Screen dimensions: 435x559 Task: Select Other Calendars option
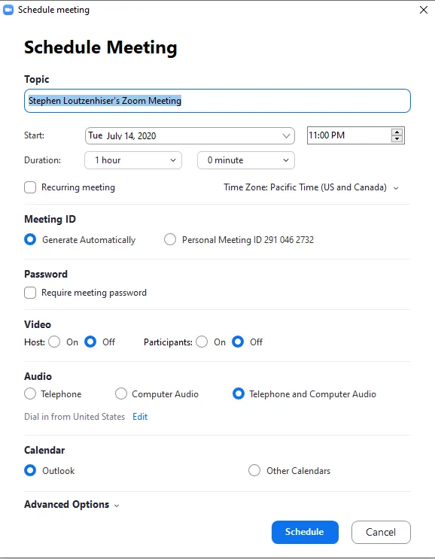pos(254,470)
